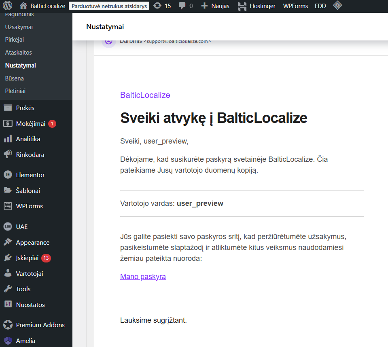388x347 pixels.
Task: Click the home icon beside BalticLocalize
Action: tap(23, 6)
